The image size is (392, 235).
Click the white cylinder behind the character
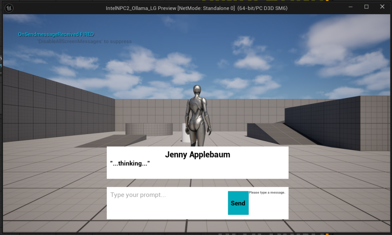coord(185,133)
